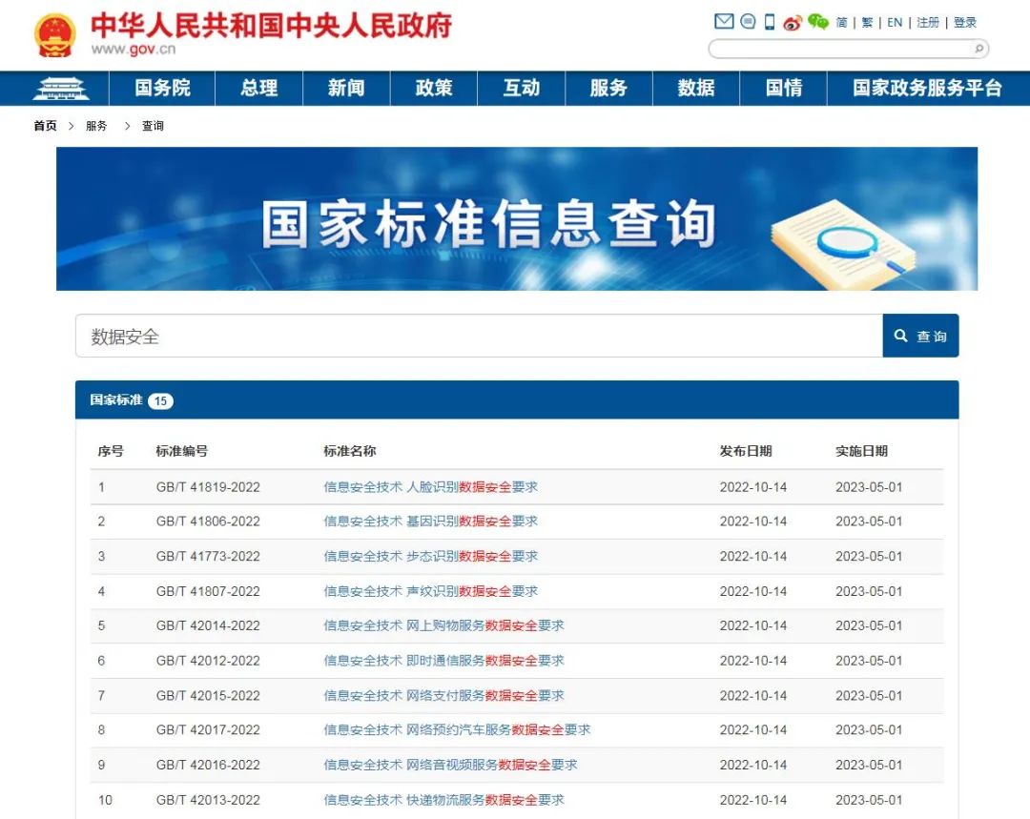Select 互动 in the navigation bar
The height and width of the screenshot is (819, 1030).
522,88
